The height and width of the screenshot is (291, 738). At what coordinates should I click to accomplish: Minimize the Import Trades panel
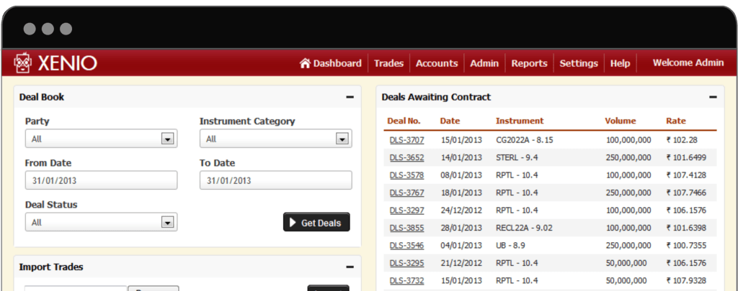click(x=350, y=267)
